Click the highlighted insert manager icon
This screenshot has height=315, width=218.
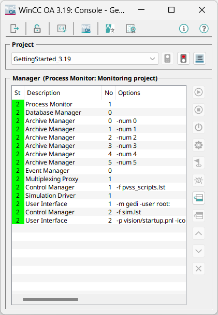point(198,198)
